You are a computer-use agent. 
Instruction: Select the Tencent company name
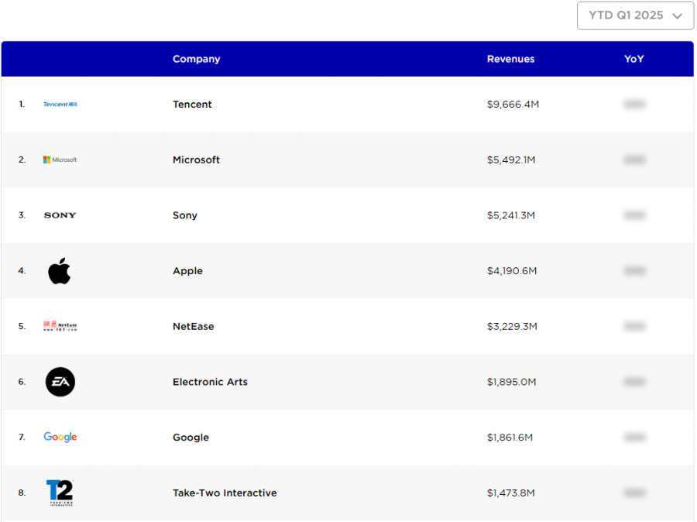(x=192, y=105)
